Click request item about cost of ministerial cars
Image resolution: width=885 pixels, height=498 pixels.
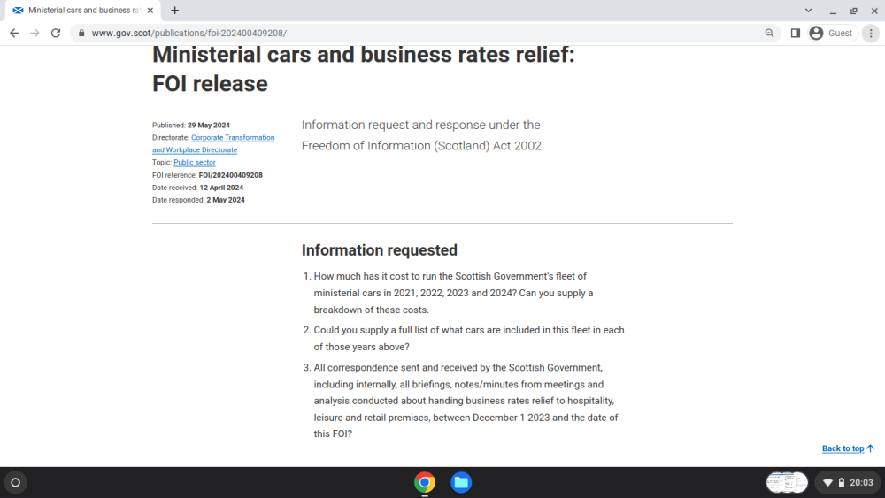[x=453, y=293]
